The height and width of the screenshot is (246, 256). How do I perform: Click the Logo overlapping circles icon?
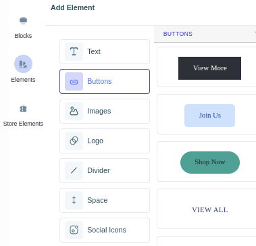coord(74,141)
